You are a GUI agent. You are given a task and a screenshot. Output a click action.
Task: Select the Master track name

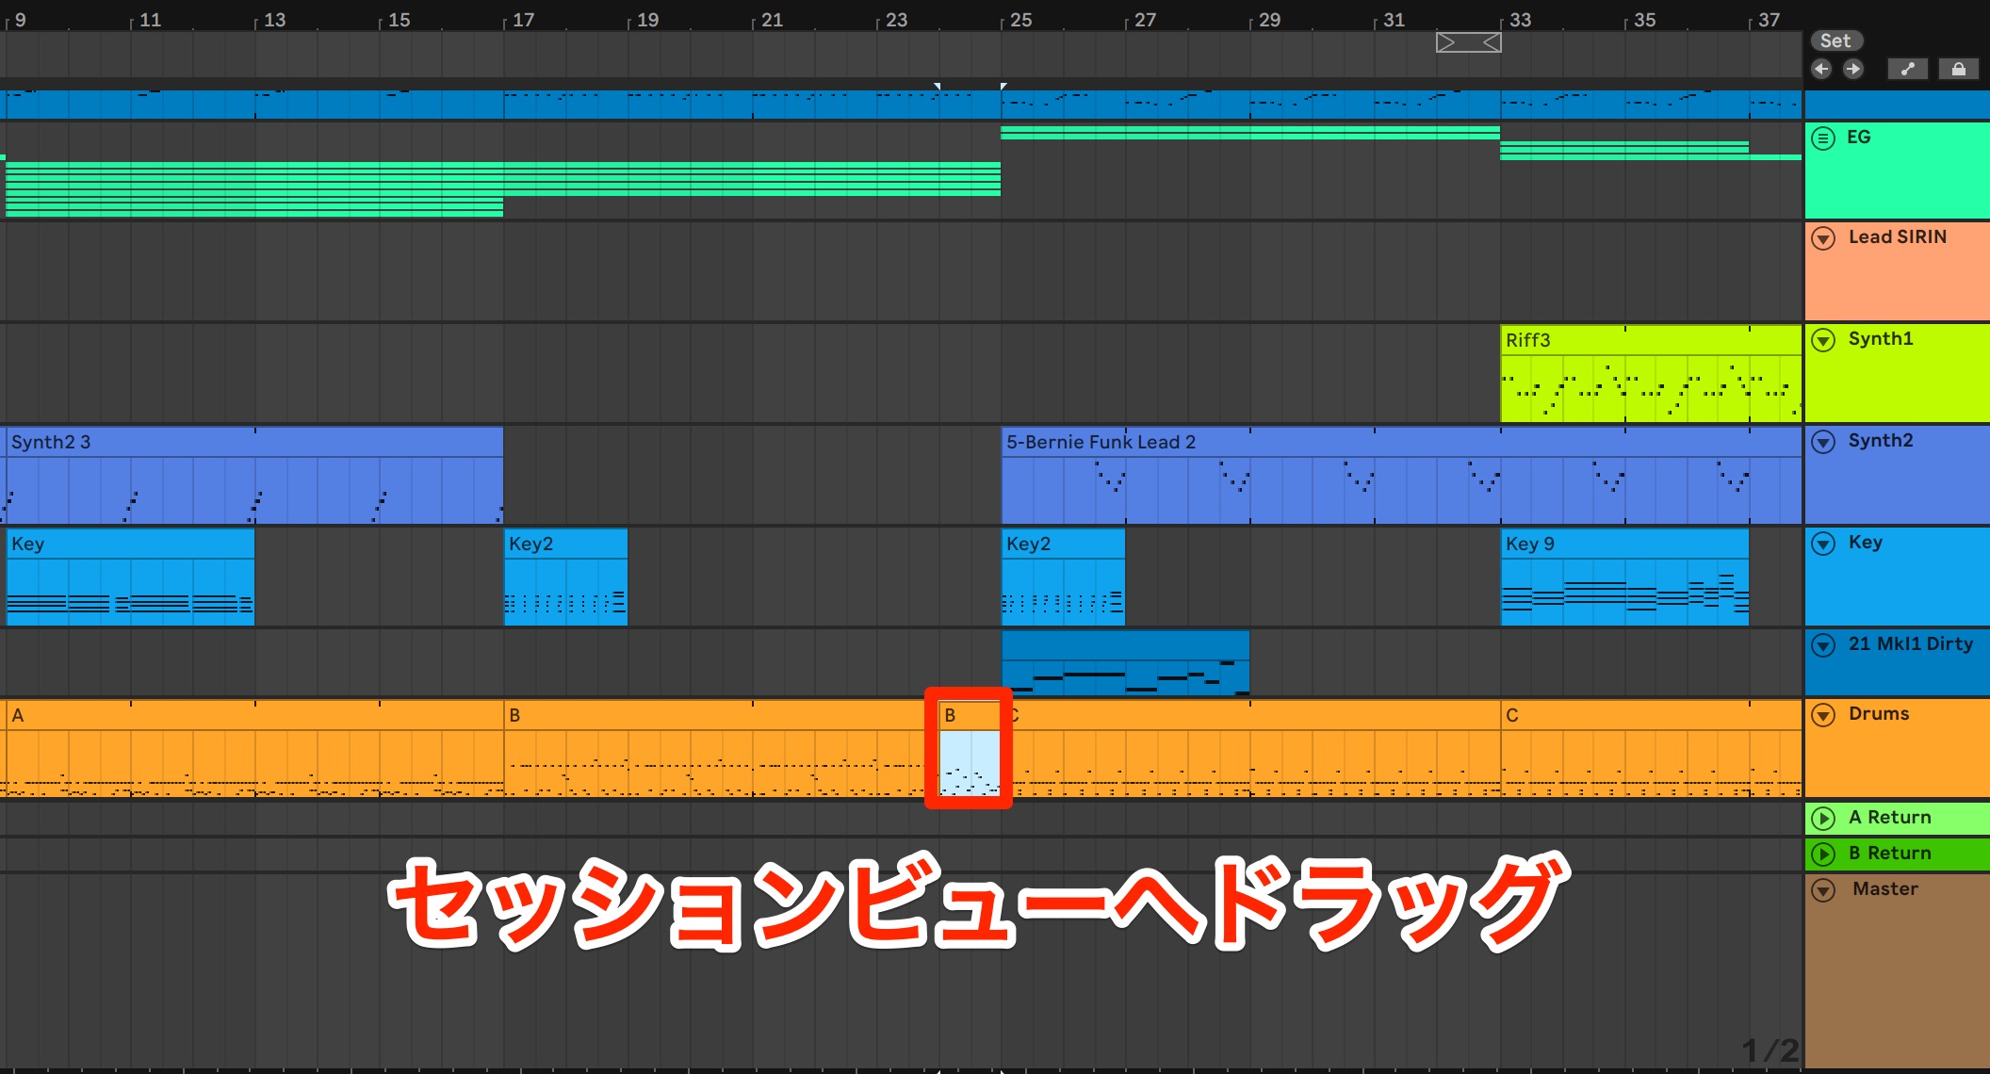click(1884, 889)
